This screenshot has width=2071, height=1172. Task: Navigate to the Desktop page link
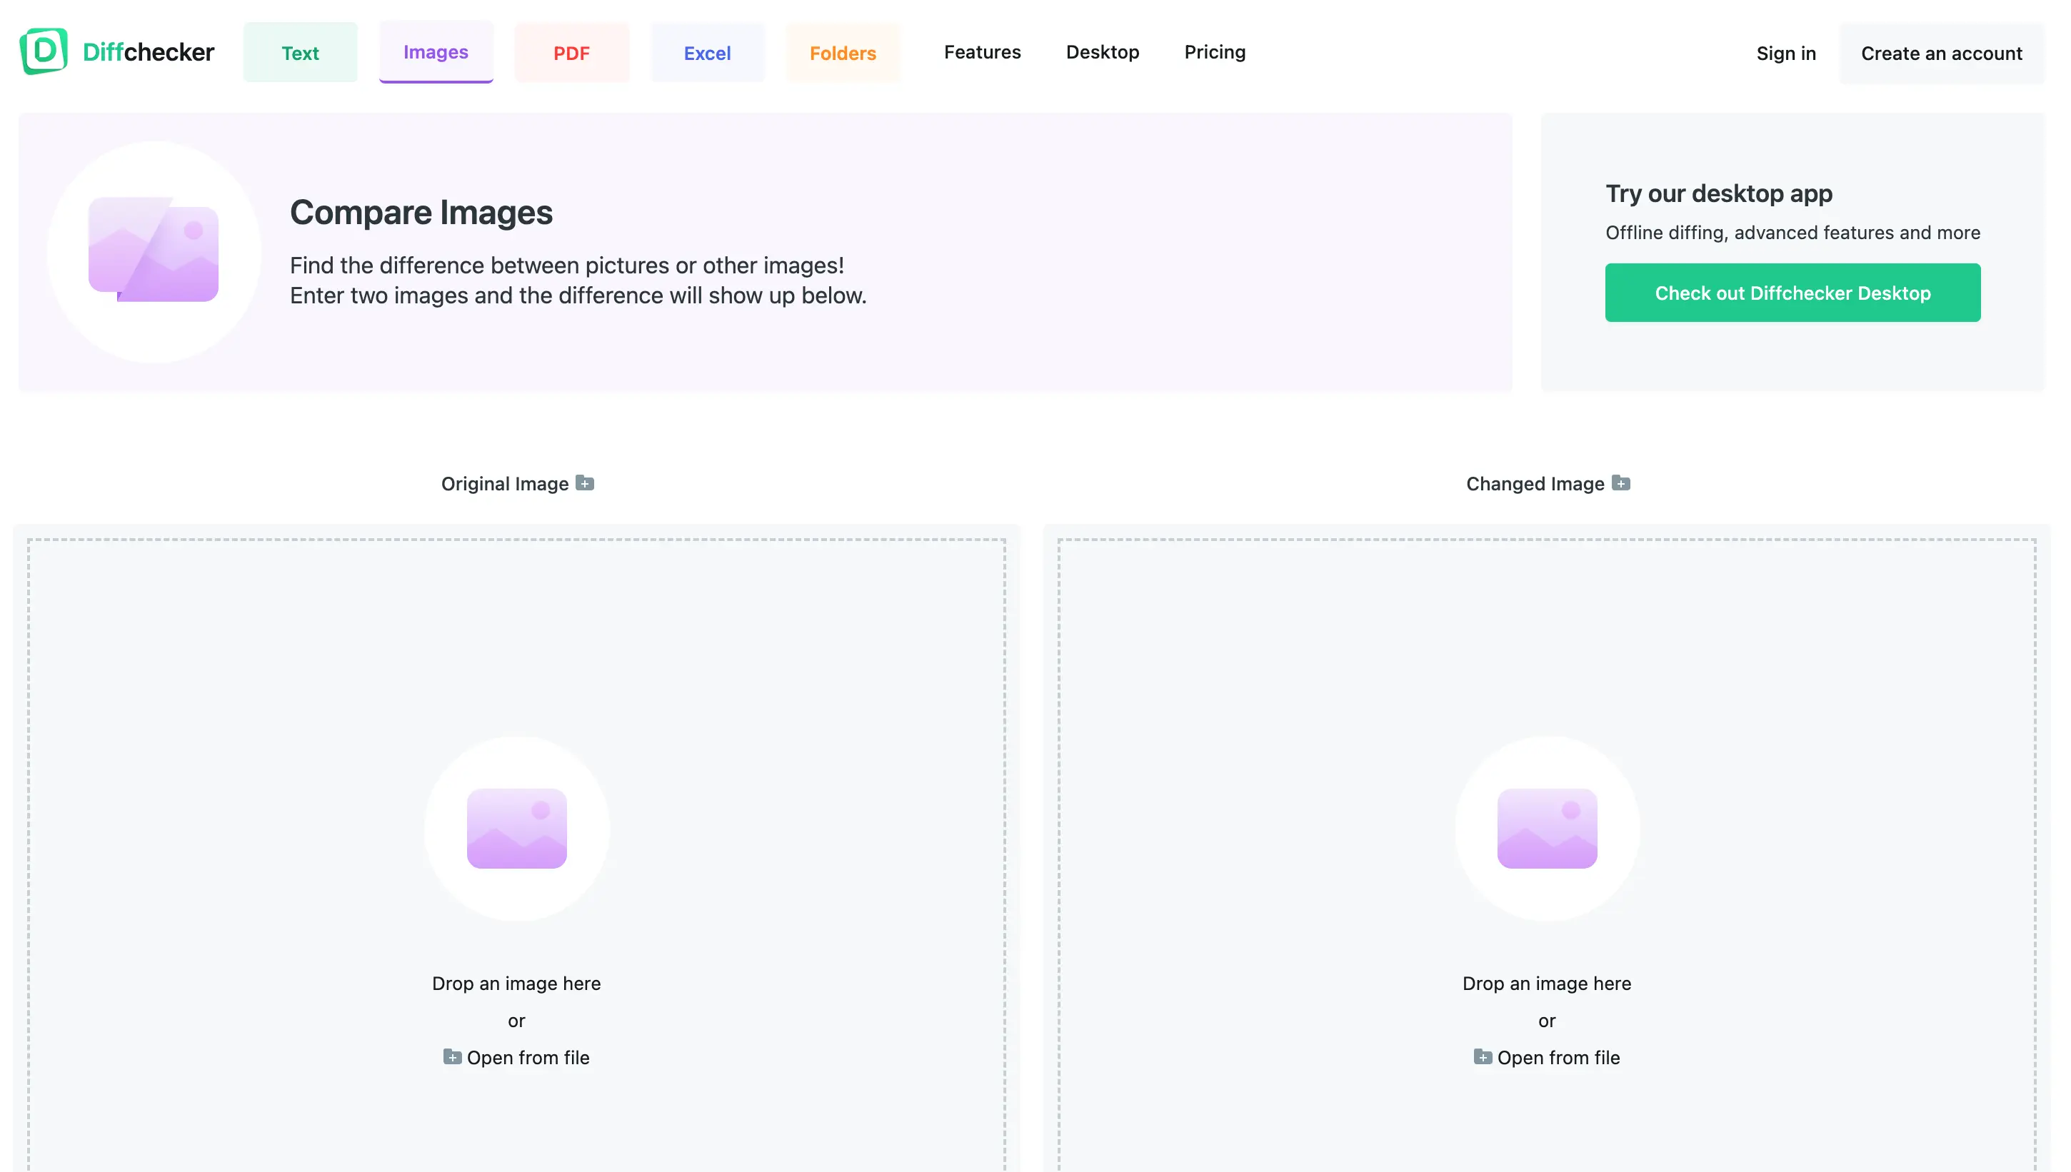coord(1103,52)
